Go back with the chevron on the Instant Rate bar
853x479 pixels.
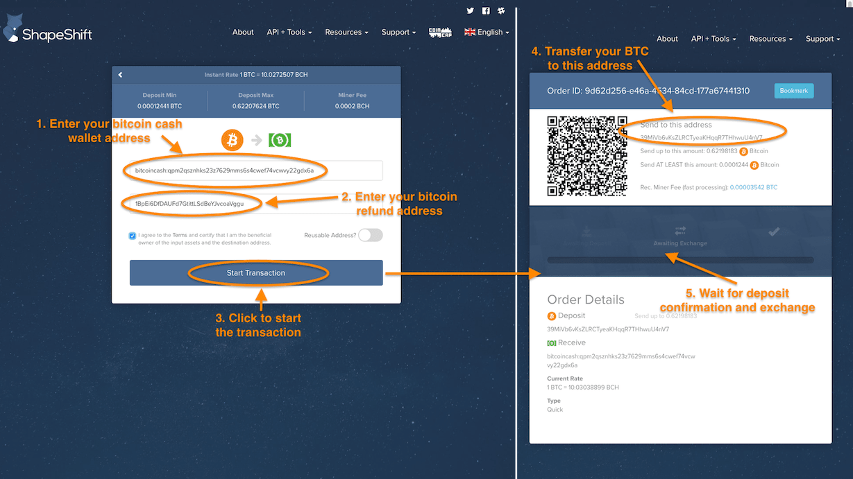(120, 75)
